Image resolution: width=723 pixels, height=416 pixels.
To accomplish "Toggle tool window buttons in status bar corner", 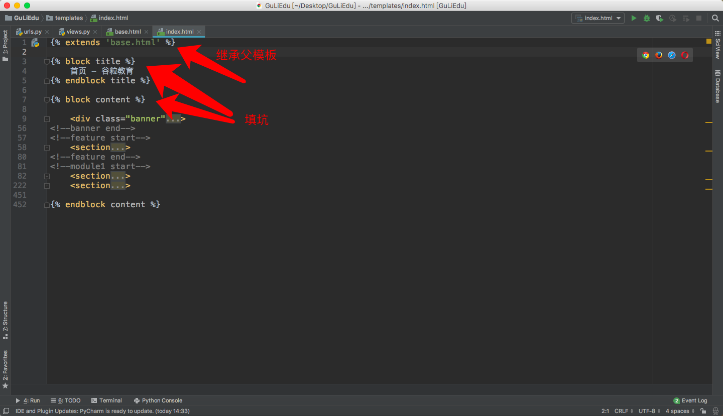I will (x=6, y=411).
